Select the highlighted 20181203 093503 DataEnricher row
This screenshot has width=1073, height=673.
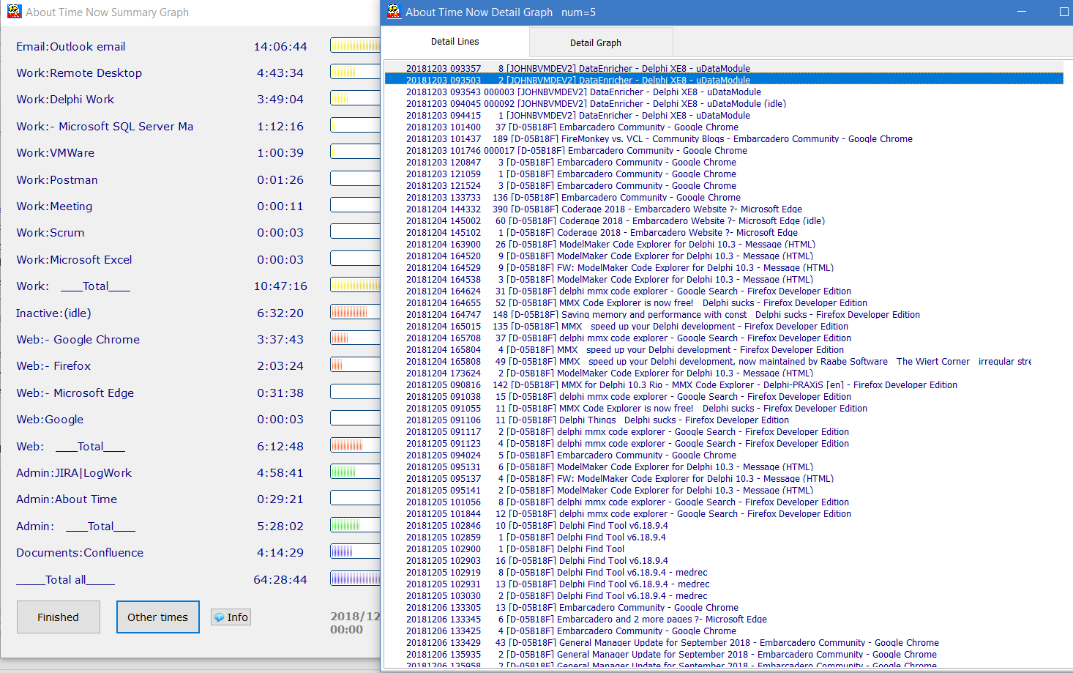578,80
